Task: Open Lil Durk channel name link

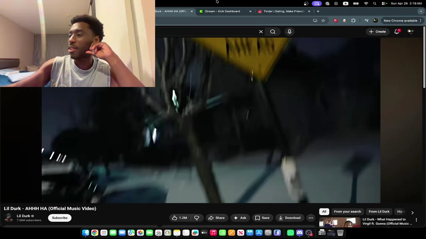Action: (x=23, y=216)
